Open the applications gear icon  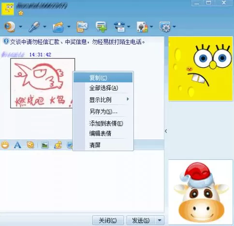point(165,27)
